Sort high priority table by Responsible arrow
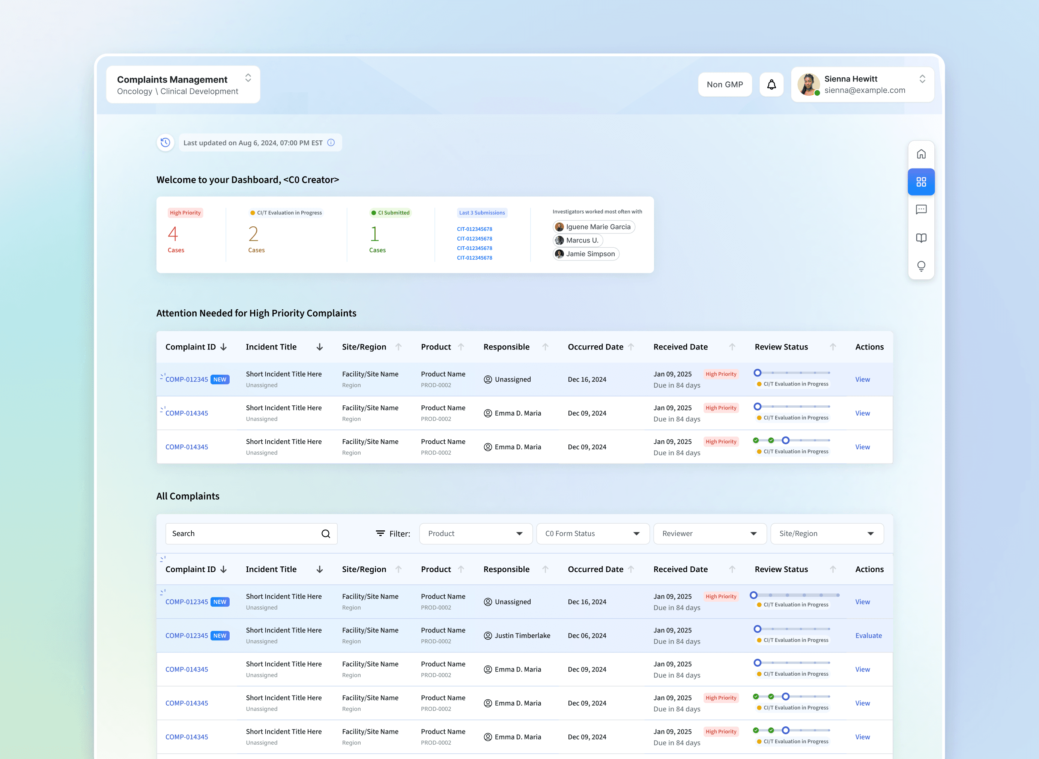 click(x=545, y=347)
